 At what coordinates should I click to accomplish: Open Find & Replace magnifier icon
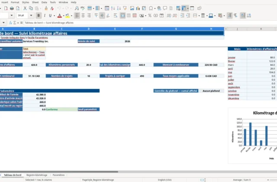tap(77, 8)
